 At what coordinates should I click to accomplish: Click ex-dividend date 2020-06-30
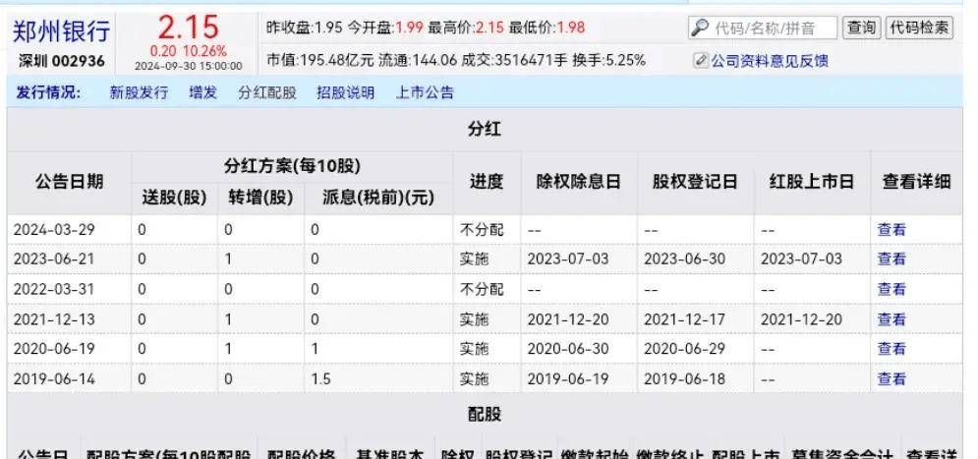click(567, 349)
